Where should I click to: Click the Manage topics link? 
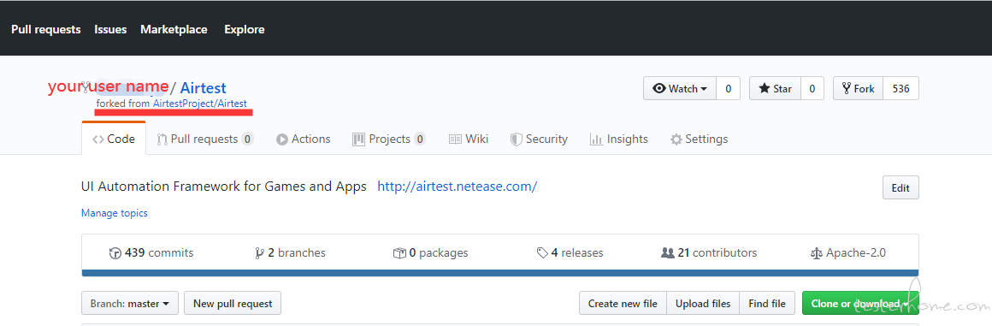115,213
